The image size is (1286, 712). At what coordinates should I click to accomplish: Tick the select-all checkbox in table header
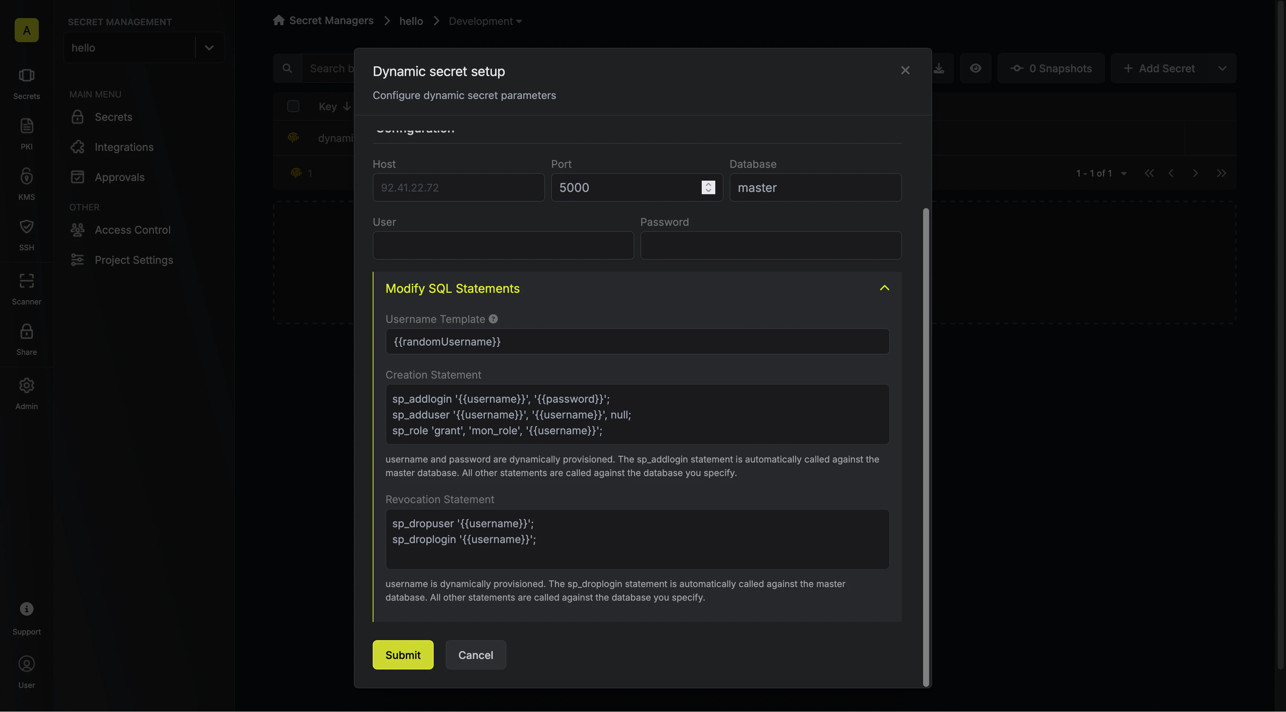point(293,106)
